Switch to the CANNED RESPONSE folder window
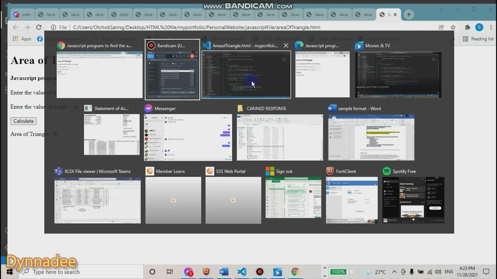This screenshot has width=497, height=279. point(280,132)
